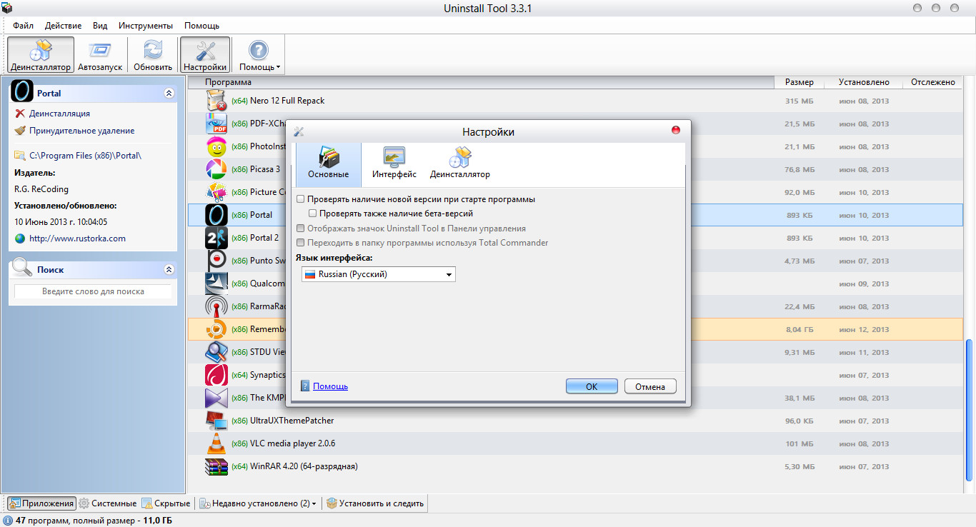Select the UltraUXThemePatcher icon

216,421
